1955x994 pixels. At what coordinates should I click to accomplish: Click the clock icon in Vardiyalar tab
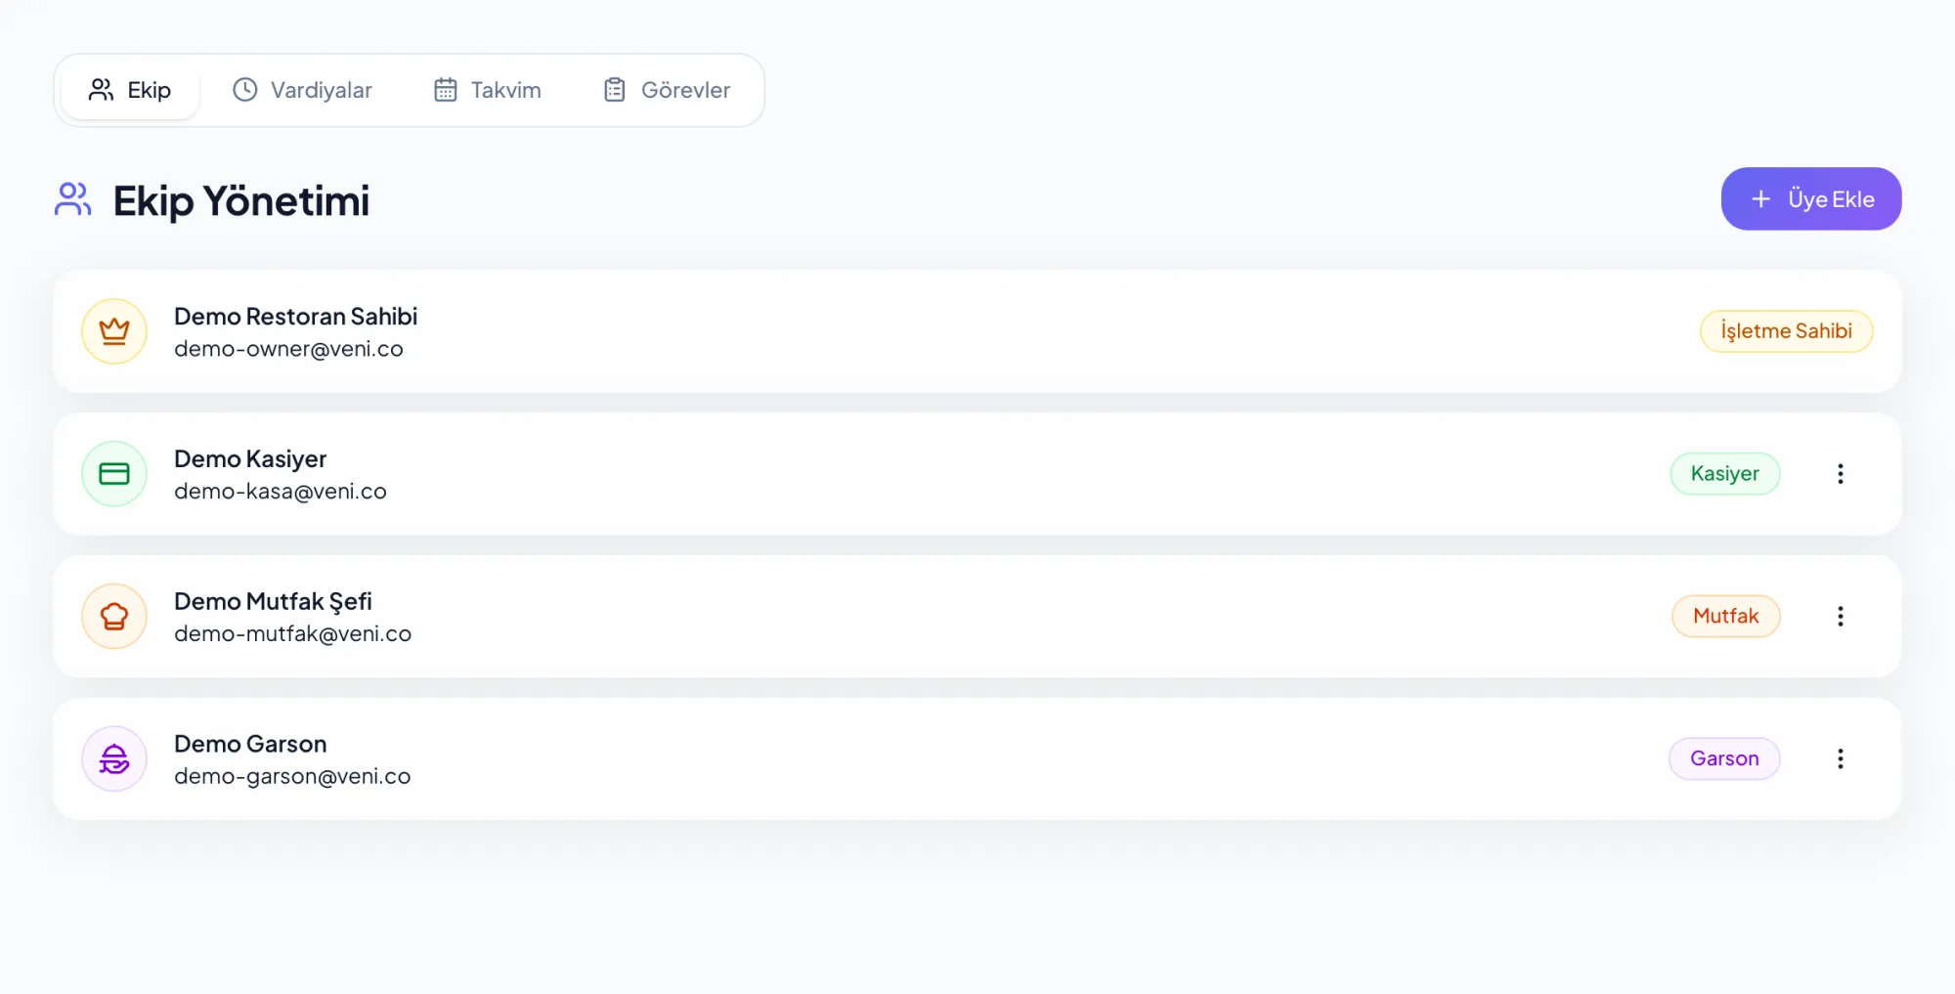click(x=244, y=90)
